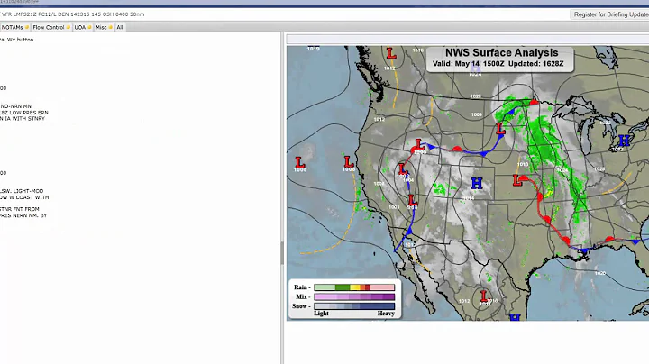Click the yellow status dot on NOTAMs tab
This screenshot has height=364, width=649.
point(27,27)
